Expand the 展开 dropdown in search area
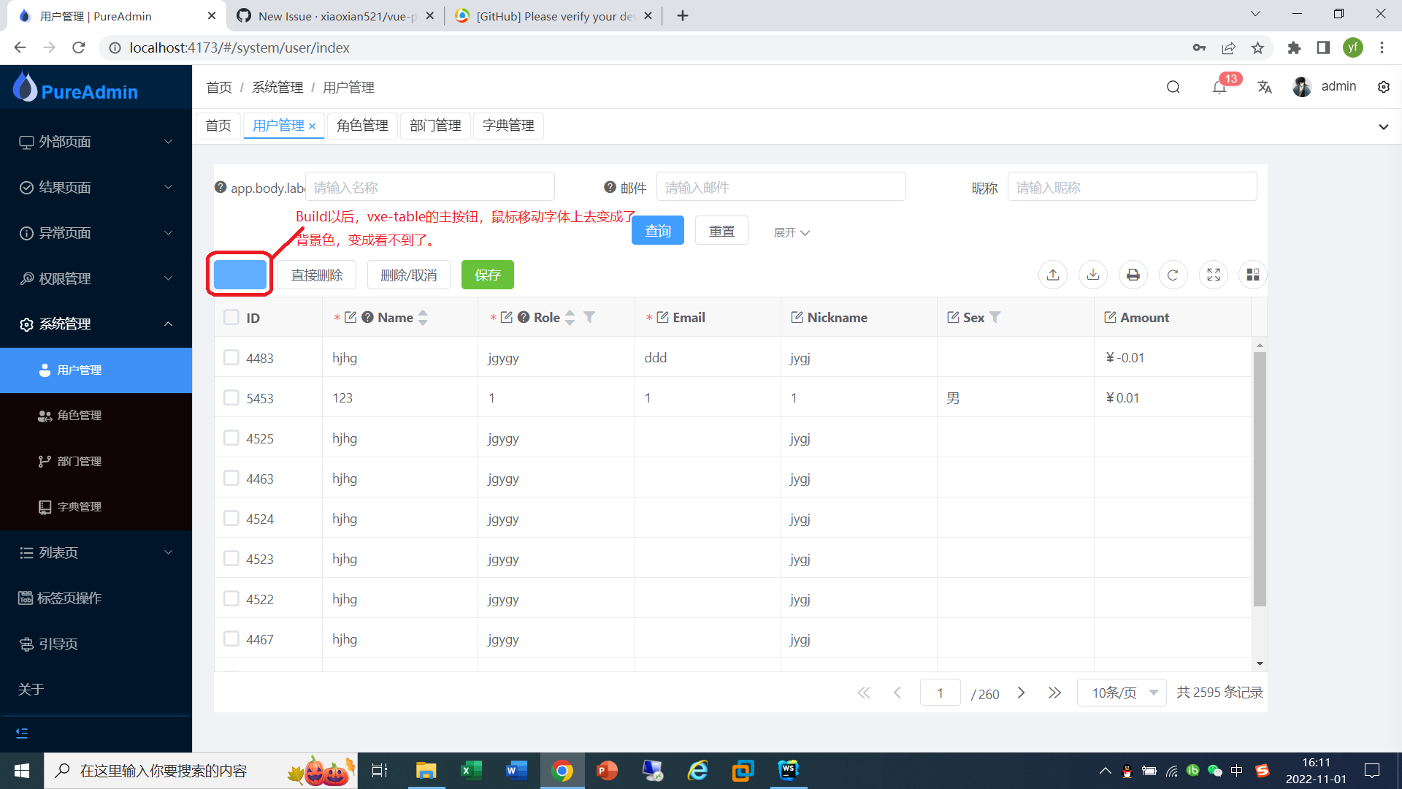 pos(791,232)
